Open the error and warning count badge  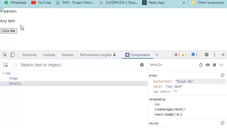[181, 55]
